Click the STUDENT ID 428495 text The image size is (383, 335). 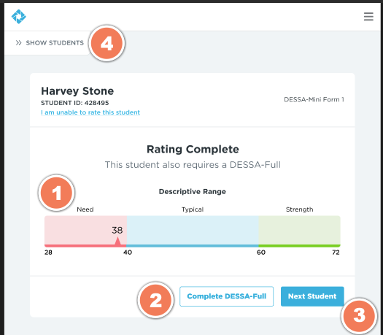coord(74,103)
